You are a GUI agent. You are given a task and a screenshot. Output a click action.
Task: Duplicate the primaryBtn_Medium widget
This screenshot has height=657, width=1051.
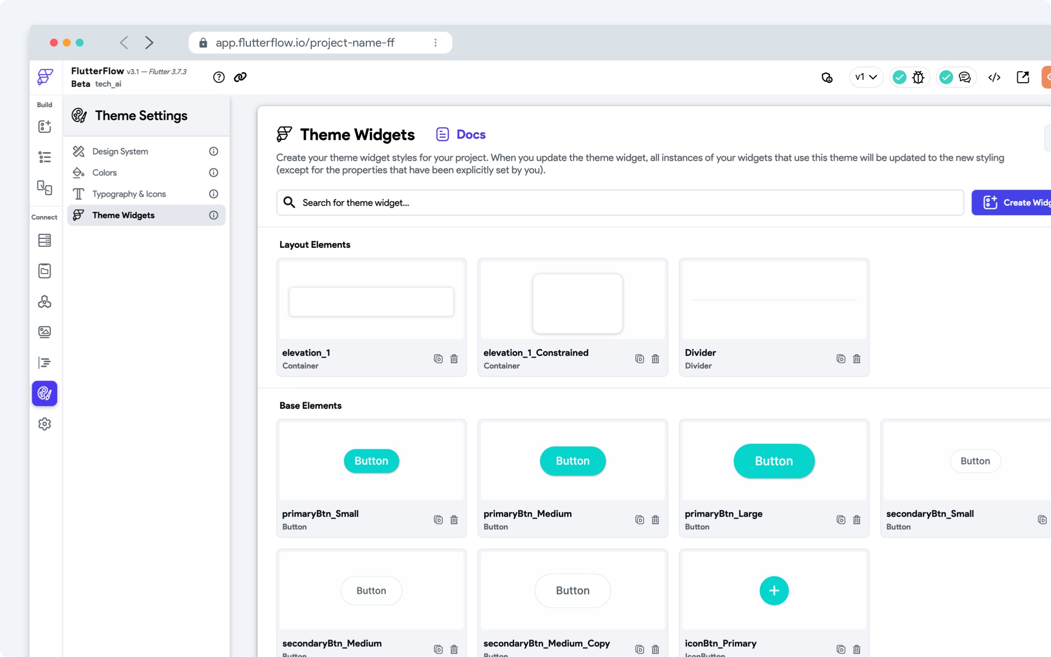640,520
